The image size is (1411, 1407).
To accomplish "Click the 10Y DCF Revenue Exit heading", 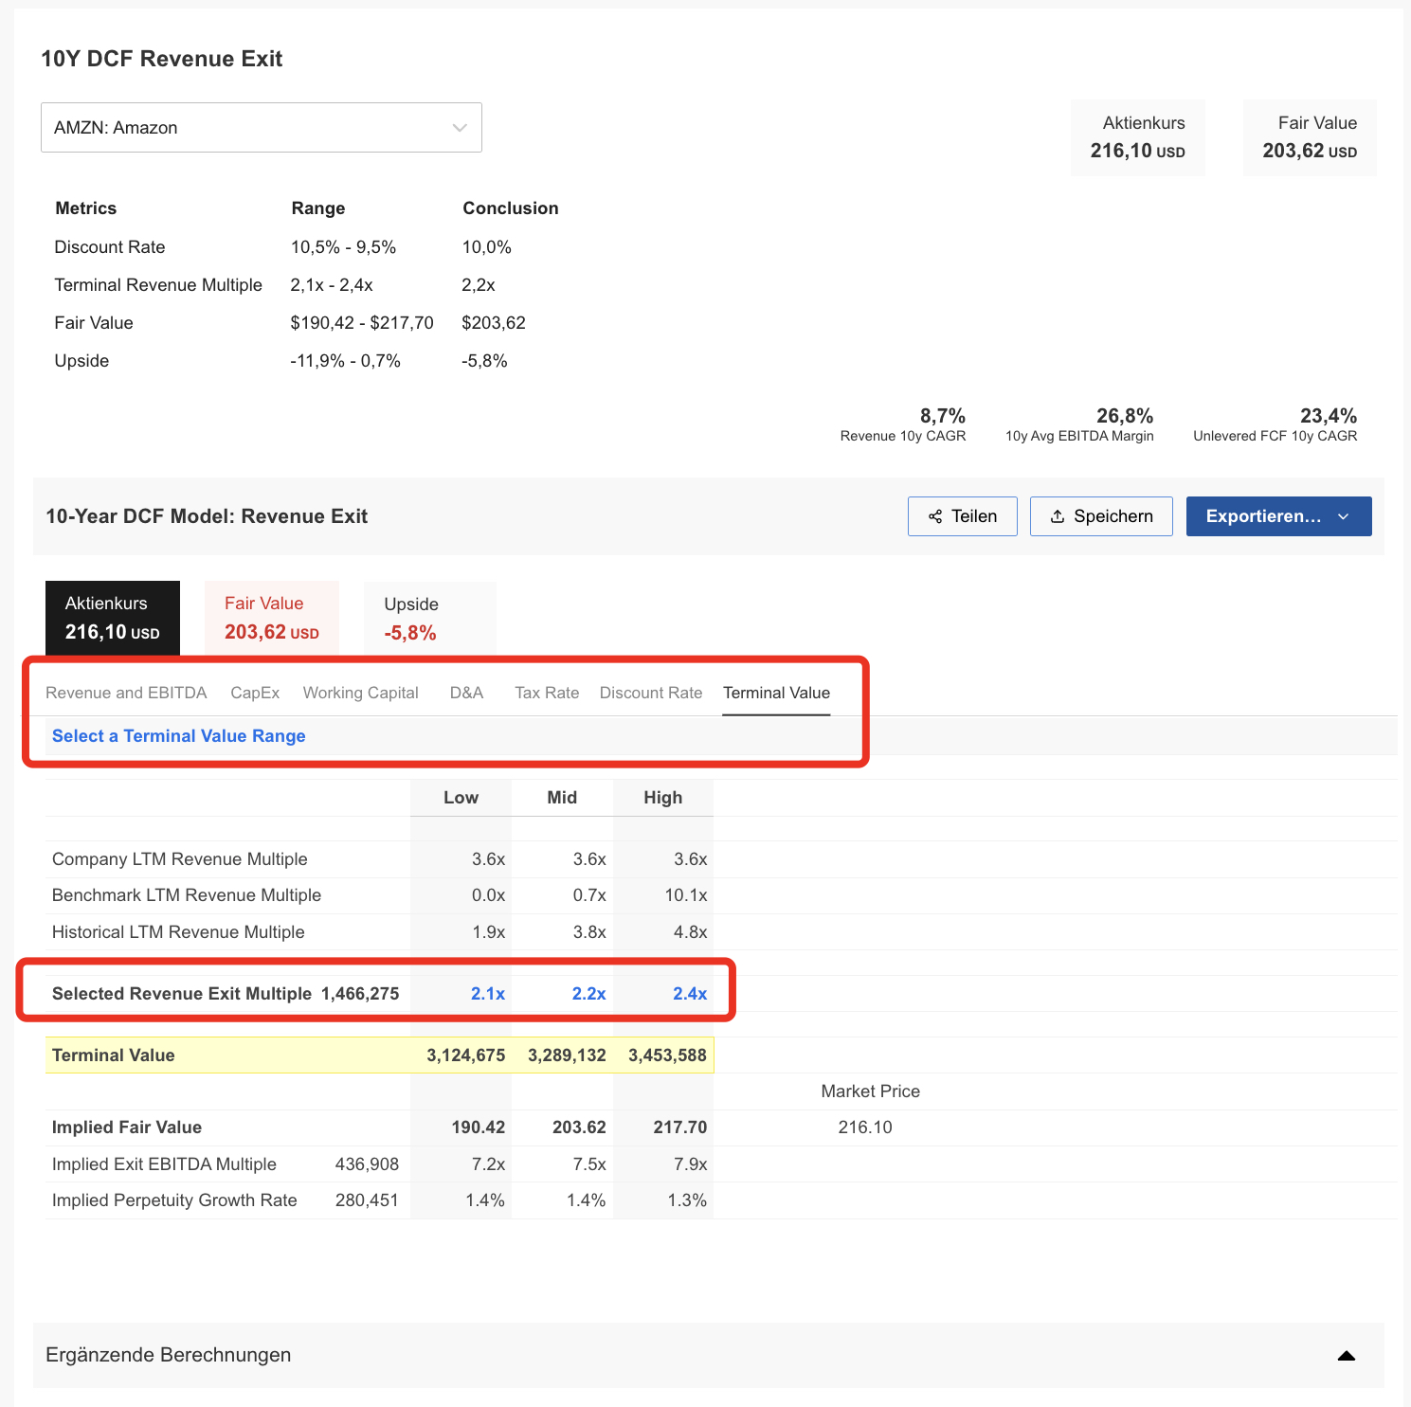I will tap(162, 59).
